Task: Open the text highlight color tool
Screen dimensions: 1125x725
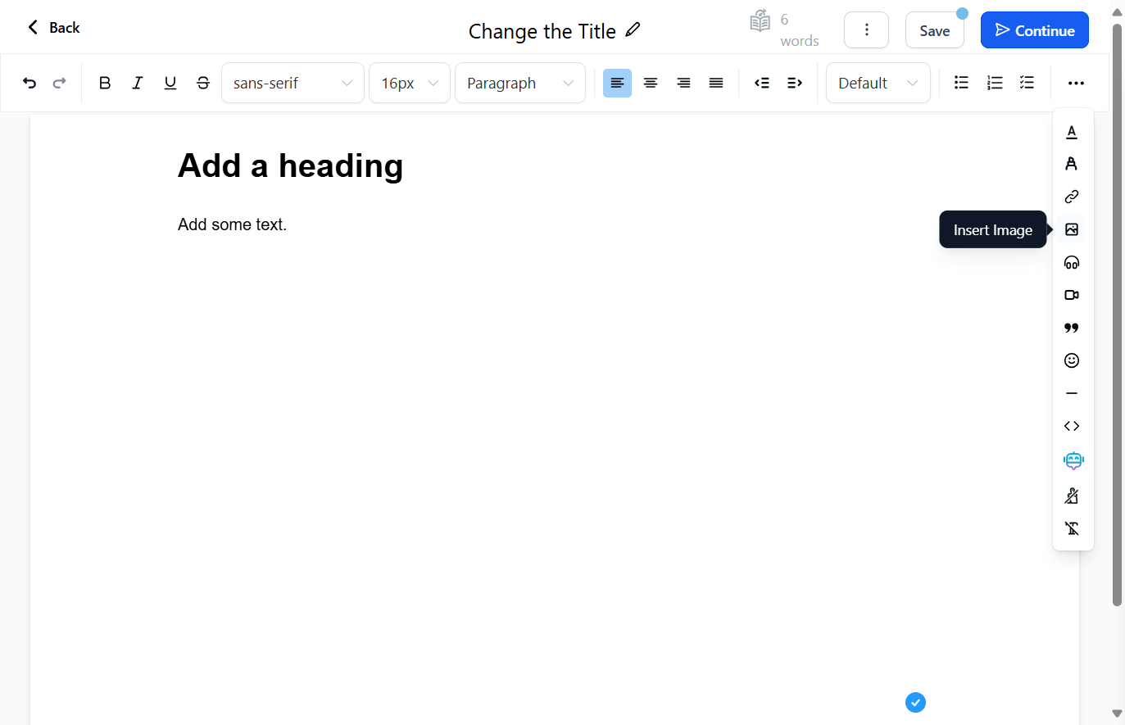Action: (x=1072, y=164)
